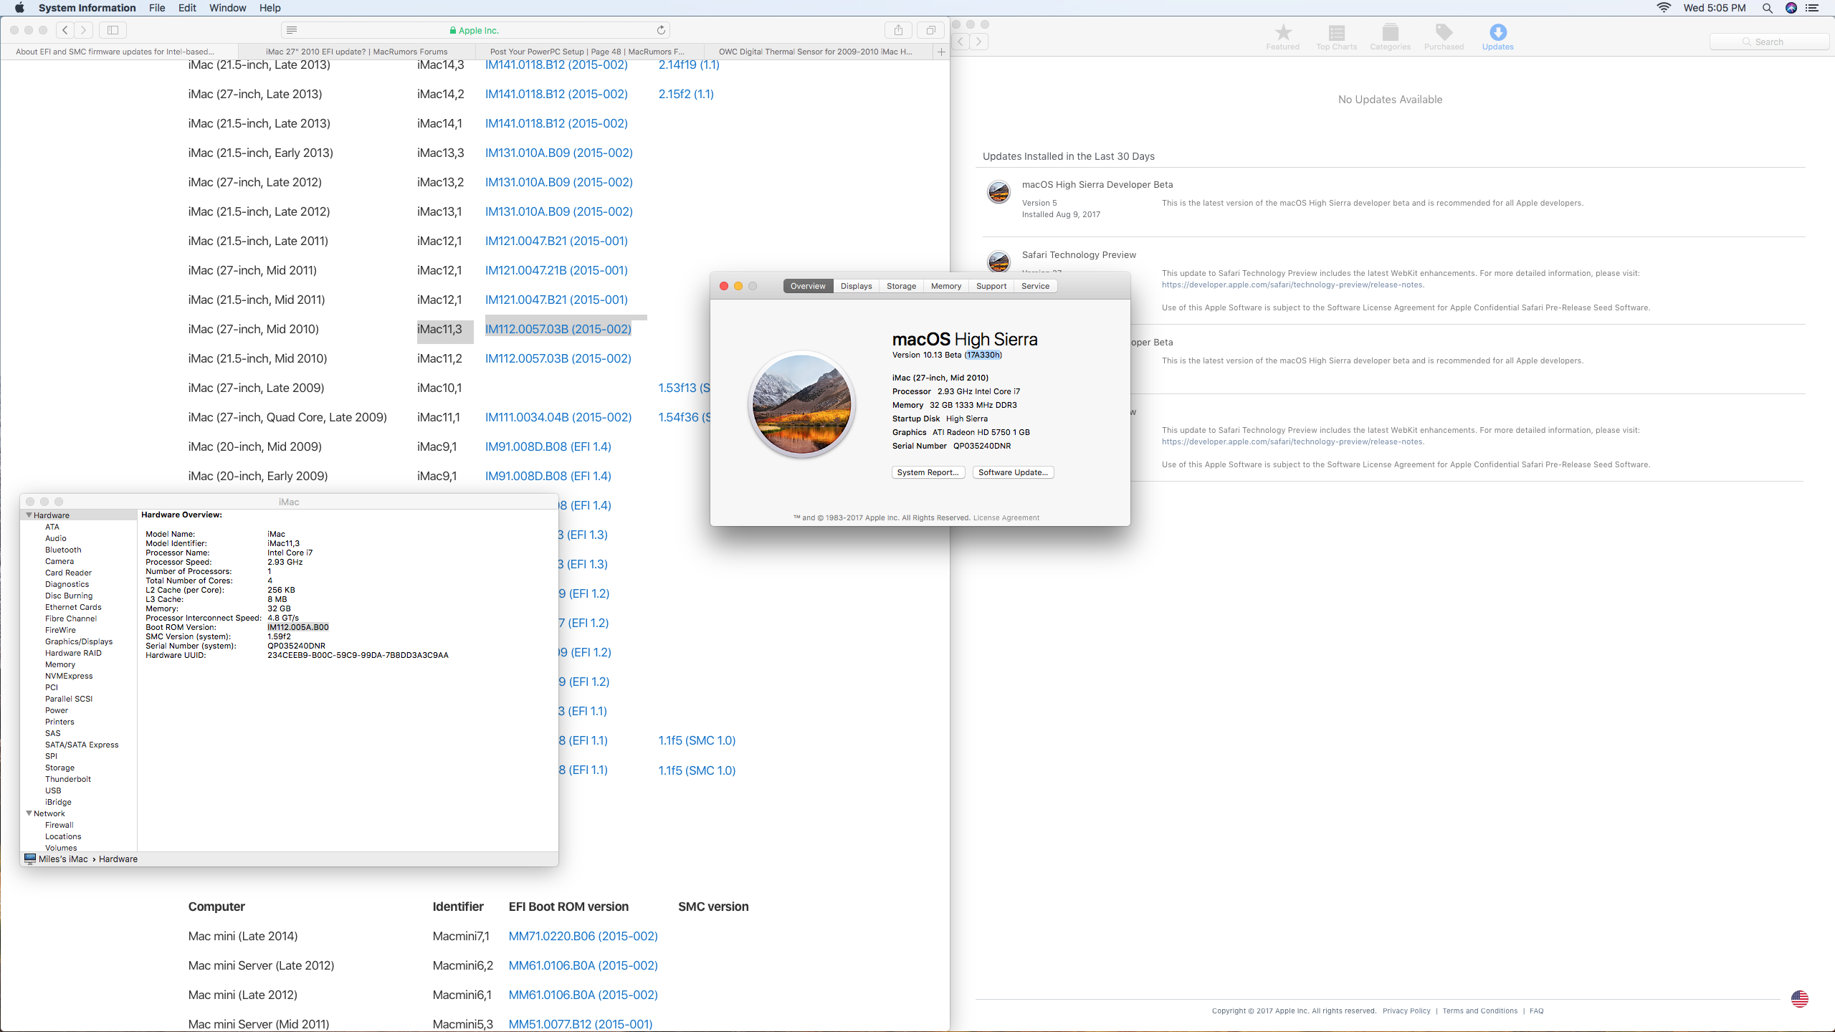Open Notification Center icon
The image size is (1835, 1032).
[x=1813, y=8]
